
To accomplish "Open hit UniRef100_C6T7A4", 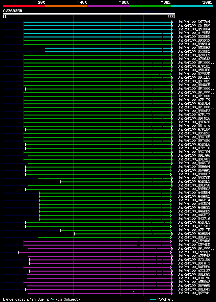I will 194,22.
